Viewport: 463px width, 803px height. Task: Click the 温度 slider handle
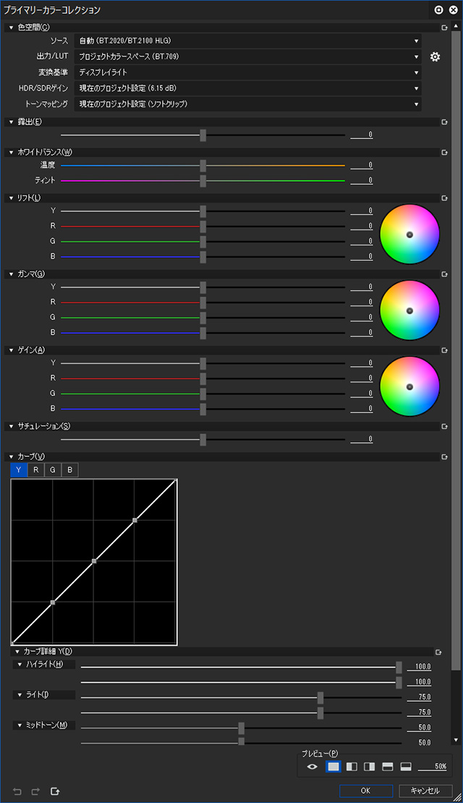[x=203, y=166]
